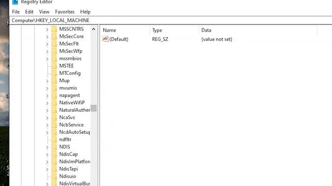Screen dimensions: 332x186
Task: Expand the NdisTapi key
Action: tap(47, 169)
